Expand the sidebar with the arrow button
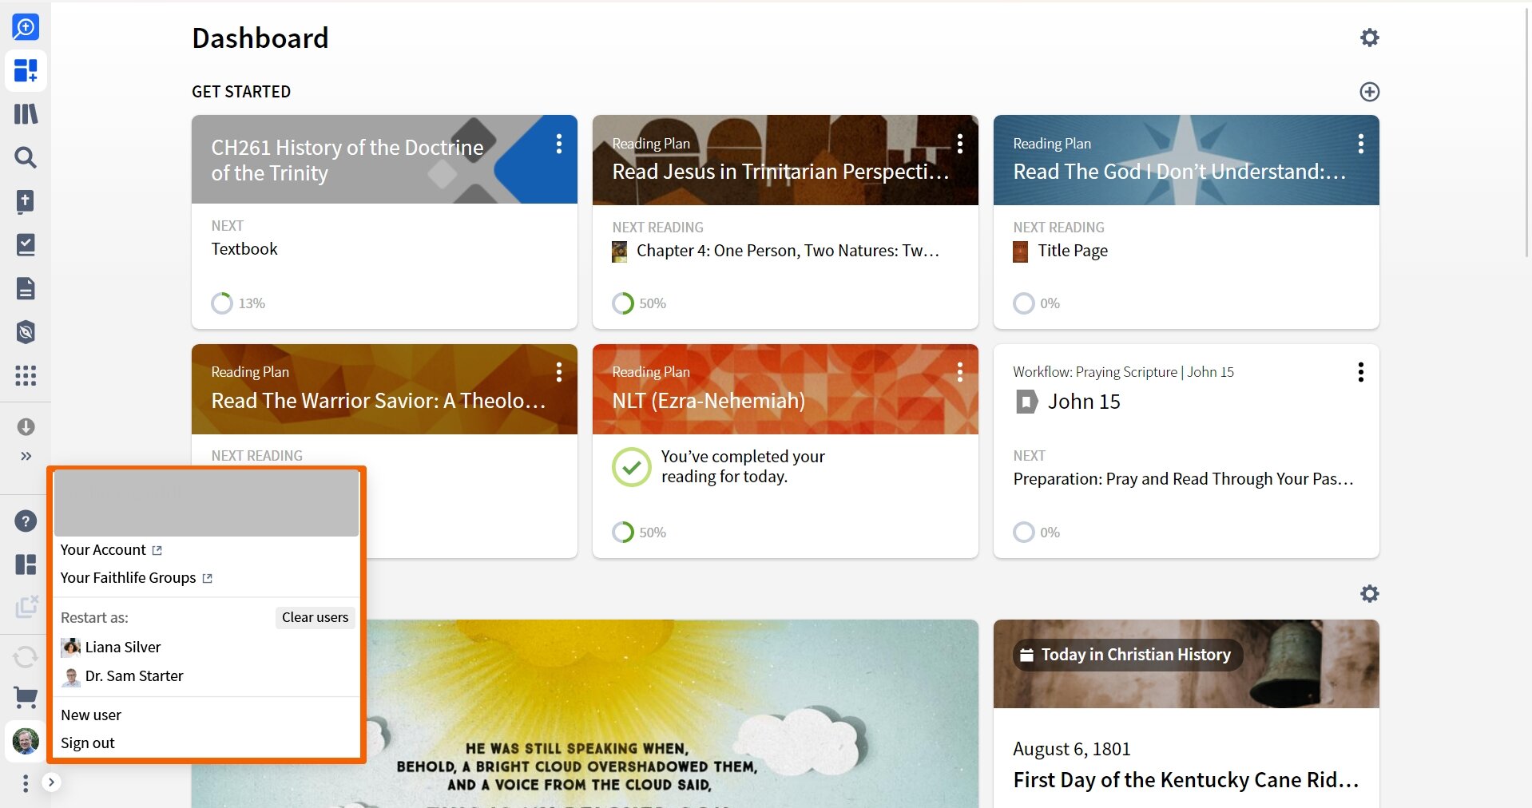 (51, 782)
